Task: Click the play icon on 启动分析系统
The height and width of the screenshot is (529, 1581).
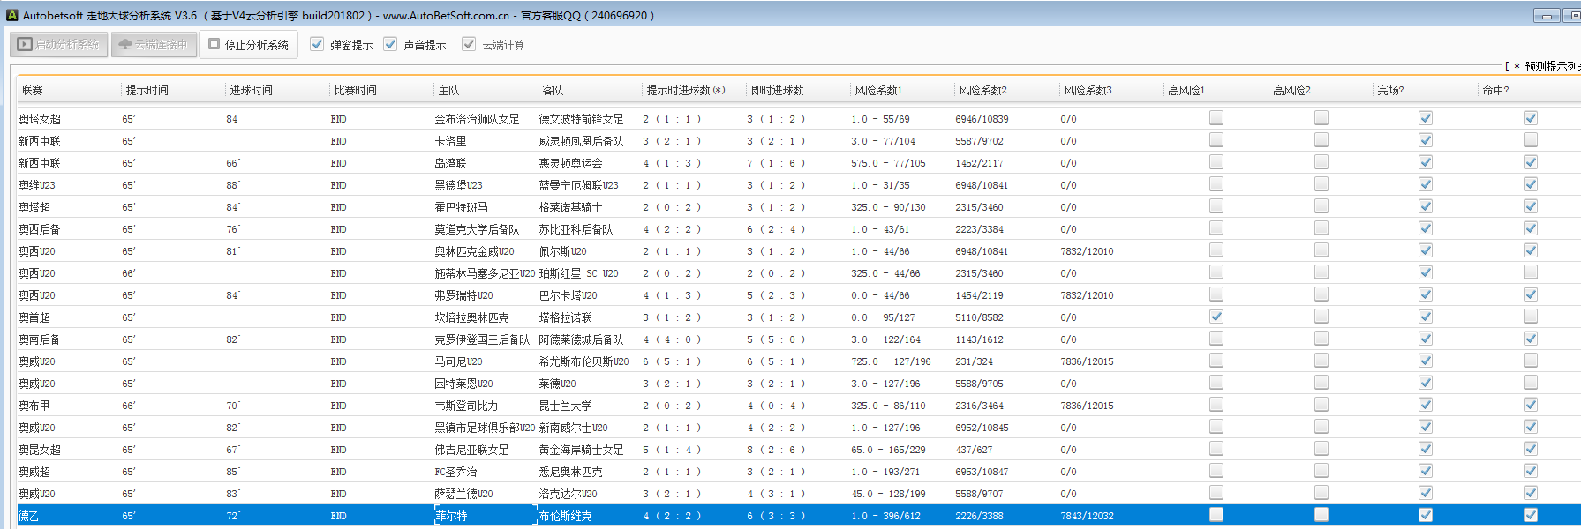Action: (25, 44)
